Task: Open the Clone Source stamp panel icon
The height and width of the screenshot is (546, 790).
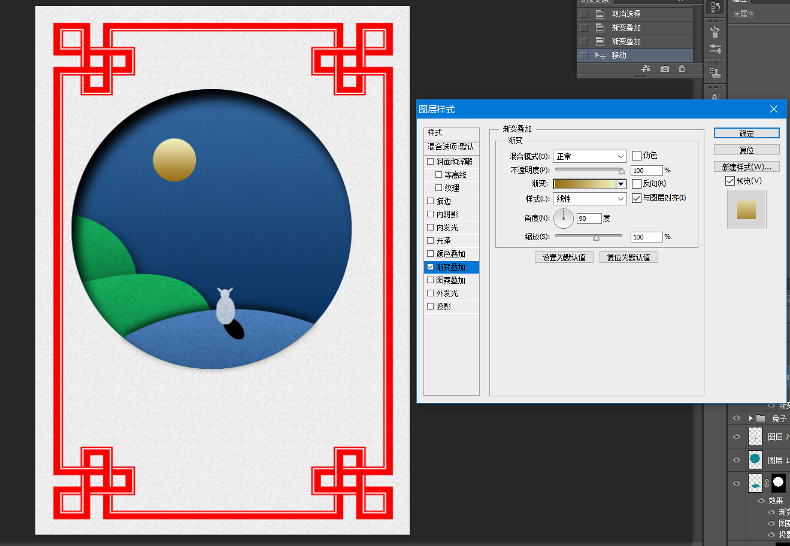Action: [x=715, y=72]
